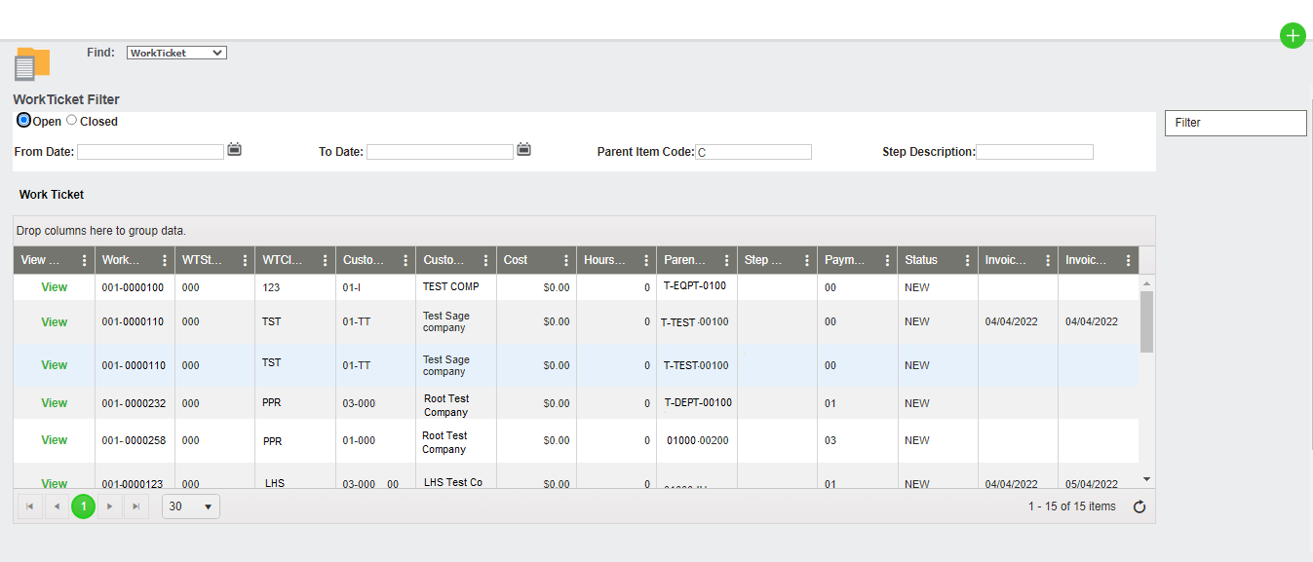
Task: Open the Find entity dropdown showing WorkTicket
Action: click(175, 52)
